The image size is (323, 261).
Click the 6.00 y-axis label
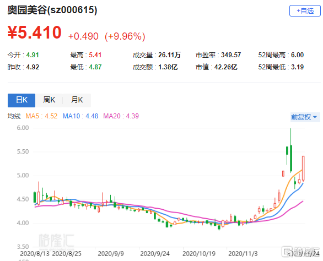point(23,128)
